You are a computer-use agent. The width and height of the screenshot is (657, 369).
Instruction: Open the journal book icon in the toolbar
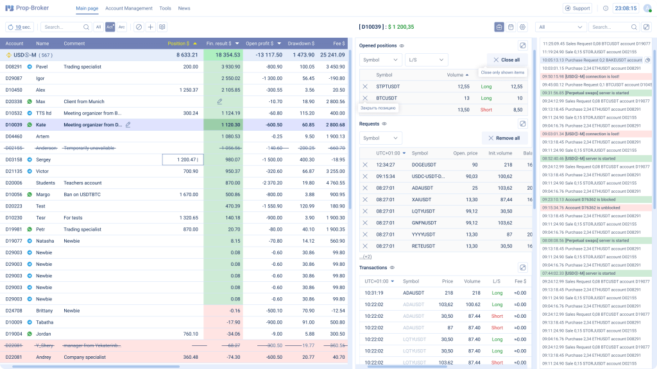162,27
